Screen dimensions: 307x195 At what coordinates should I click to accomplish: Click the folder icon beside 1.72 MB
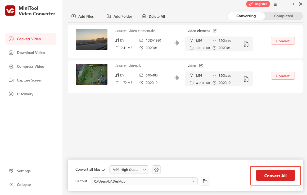[117, 83]
